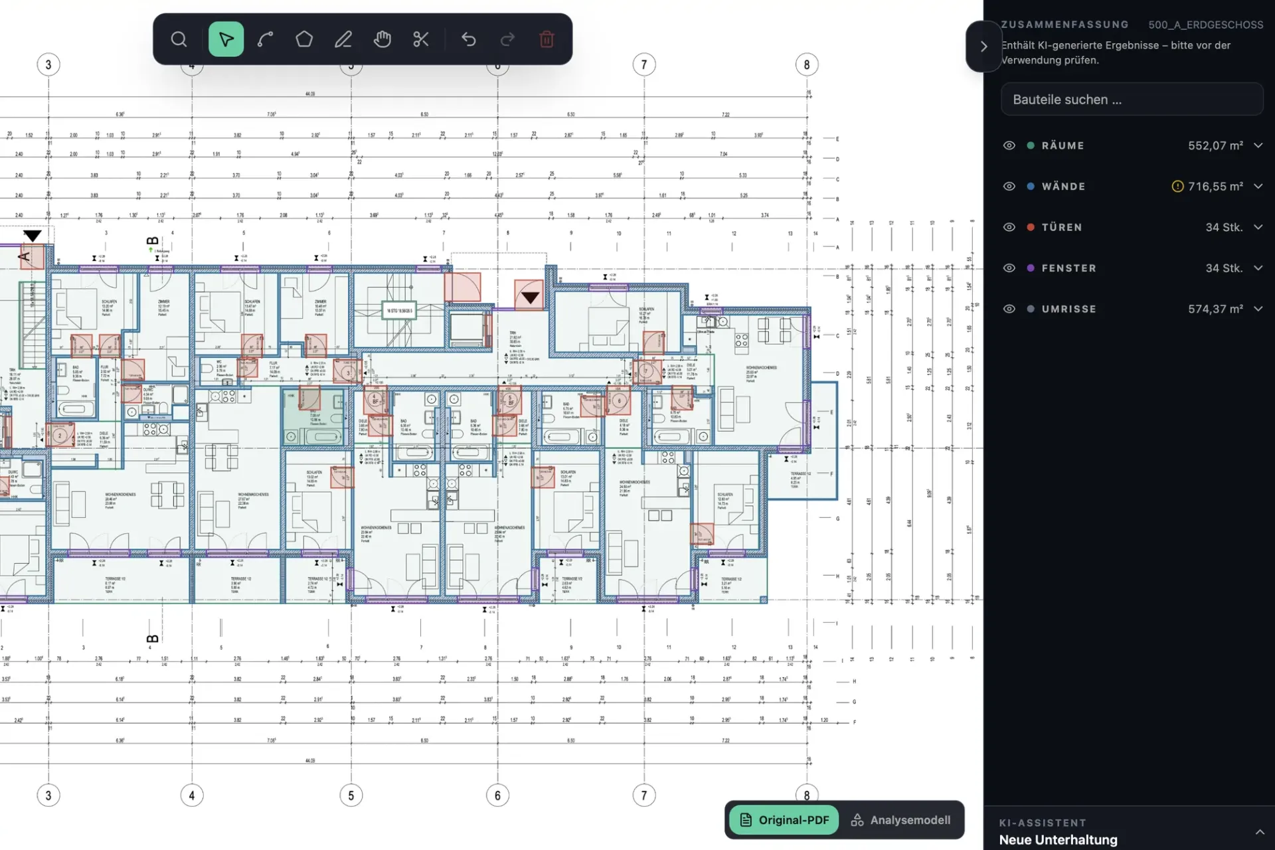
Task: Expand the Räume section
Action: point(1258,145)
